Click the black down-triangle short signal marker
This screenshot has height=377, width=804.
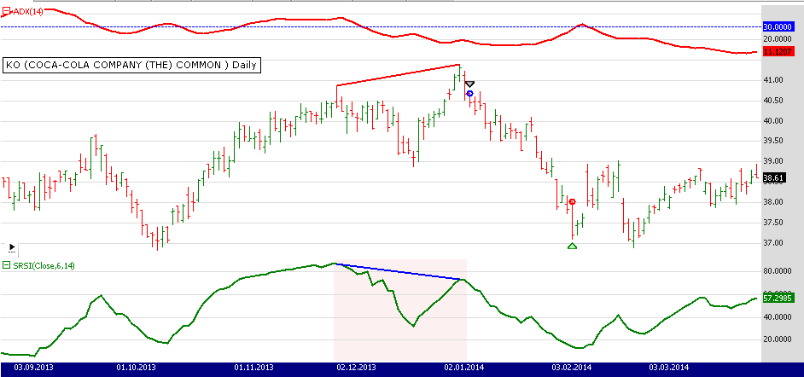(469, 84)
